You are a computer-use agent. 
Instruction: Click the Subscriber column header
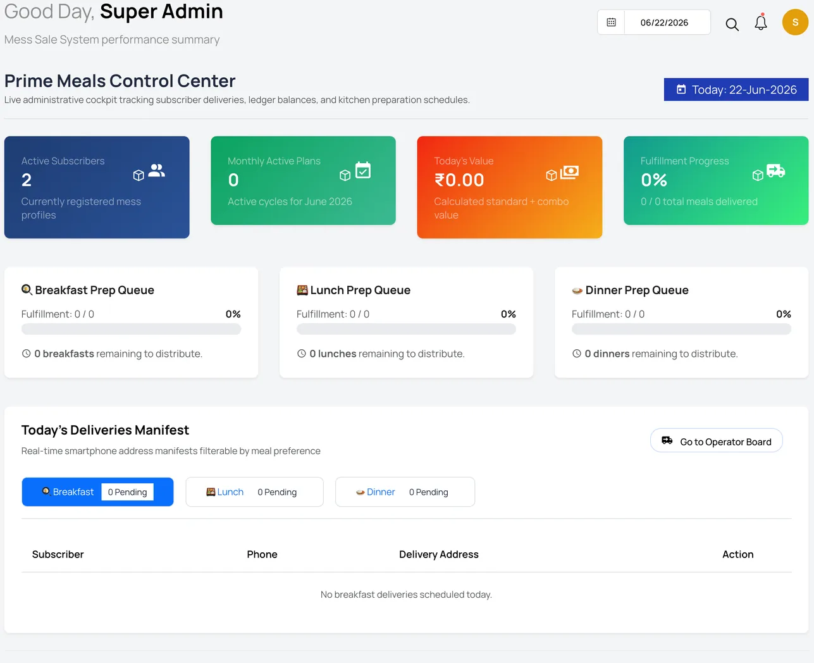58,554
